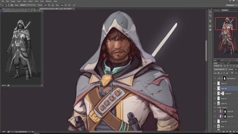Filter layers by adjustment layer icon

(x=228, y=66)
